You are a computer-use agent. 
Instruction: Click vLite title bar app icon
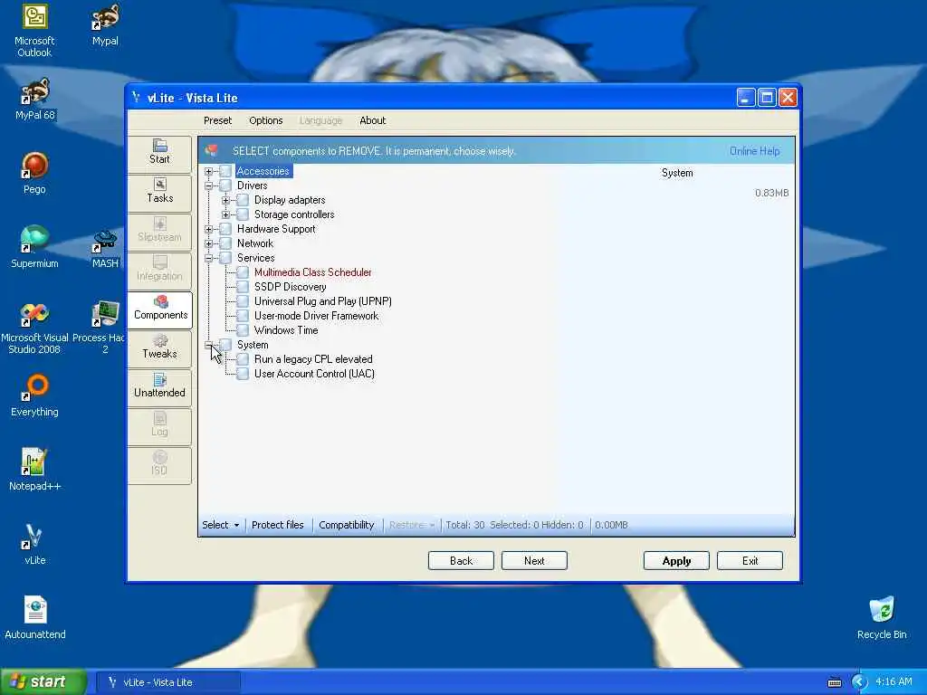[136, 98]
